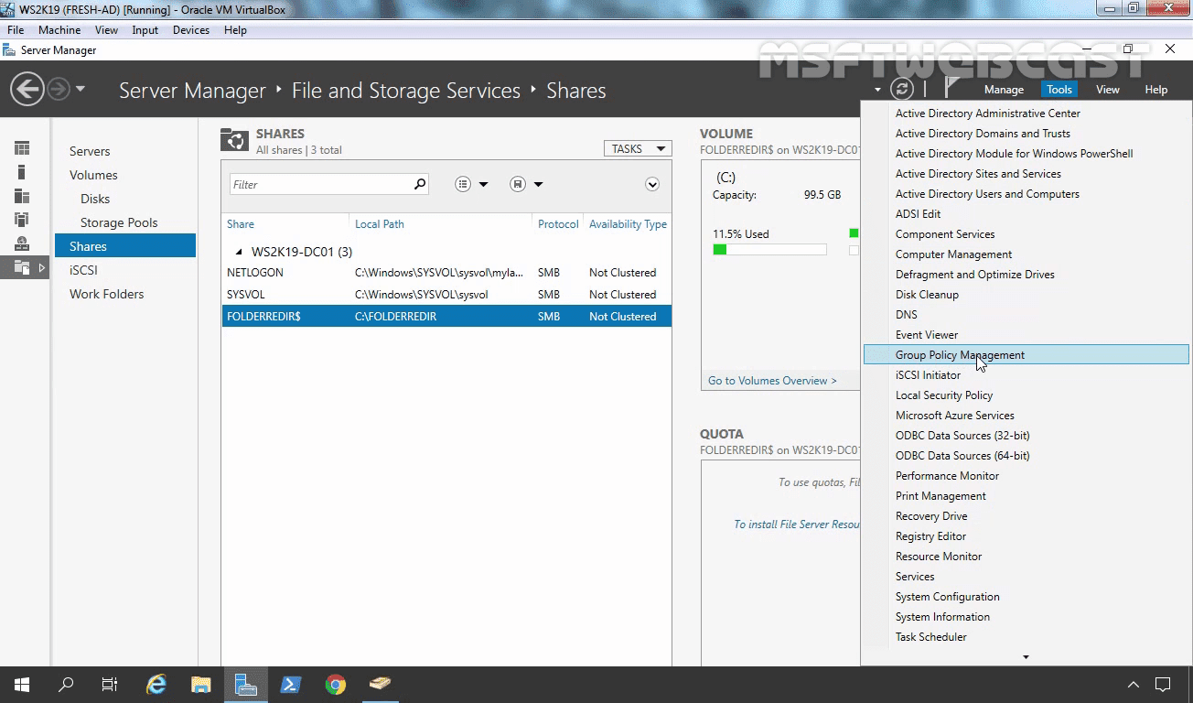1193x703 pixels.
Task: Select Work Folders in navigation pane
Action: (106, 294)
